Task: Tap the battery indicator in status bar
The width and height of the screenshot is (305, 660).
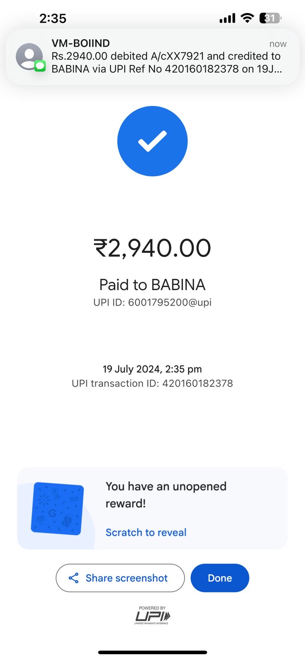Action: (x=270, y=18)
